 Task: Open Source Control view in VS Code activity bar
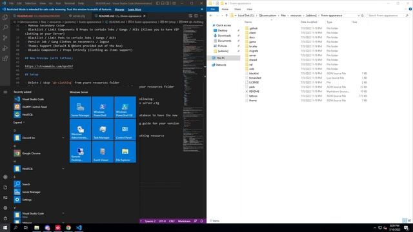(5, 38)
